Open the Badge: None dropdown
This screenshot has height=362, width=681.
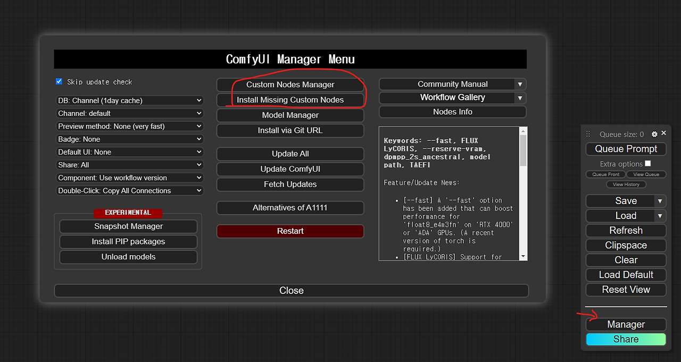click(130, 139)
